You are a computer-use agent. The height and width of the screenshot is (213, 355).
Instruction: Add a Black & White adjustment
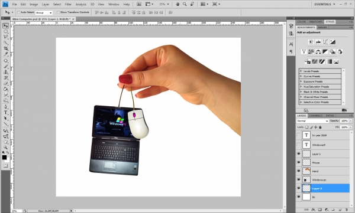[325, 52]
